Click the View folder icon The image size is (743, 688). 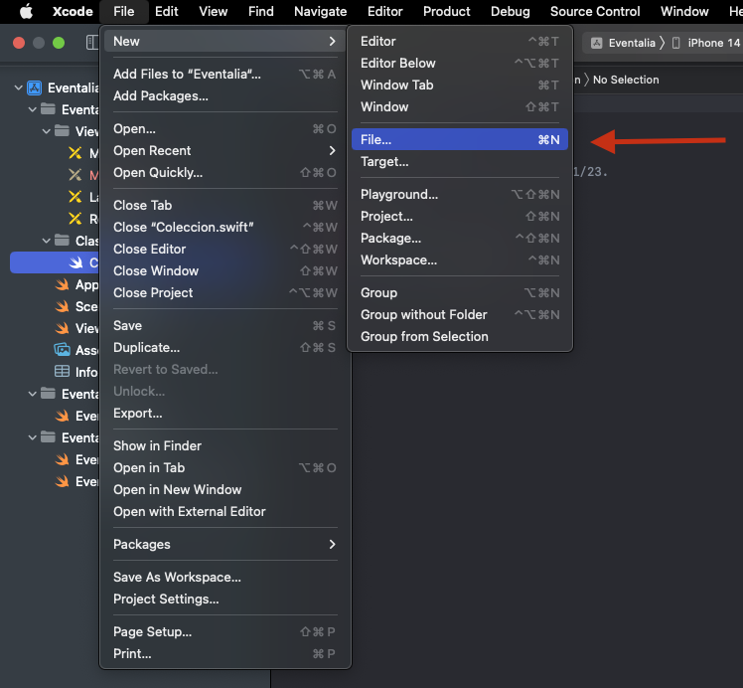(62, 131)
